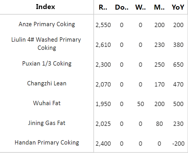Select the Anze Primary Coking row label
This screenshot has width=188, height=153.
(47, 24)
